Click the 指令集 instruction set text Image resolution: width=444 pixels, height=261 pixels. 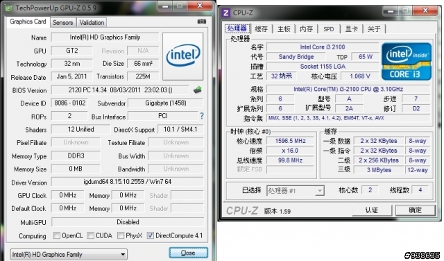[348, 118]
